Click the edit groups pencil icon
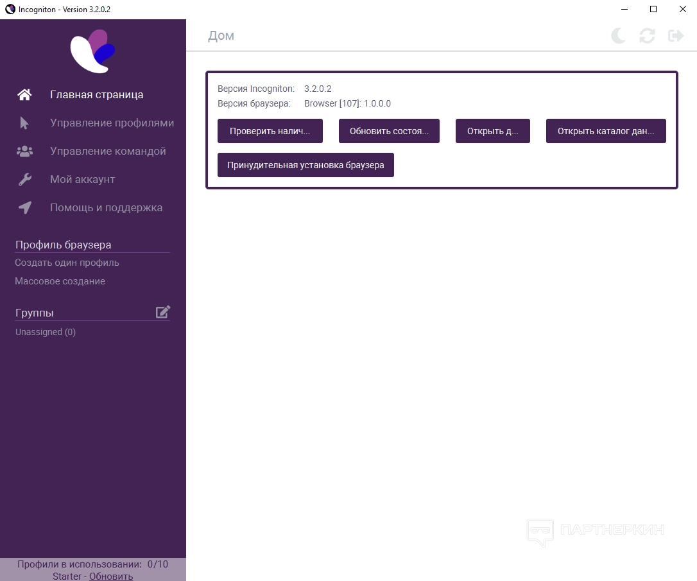 click(163, 311)
